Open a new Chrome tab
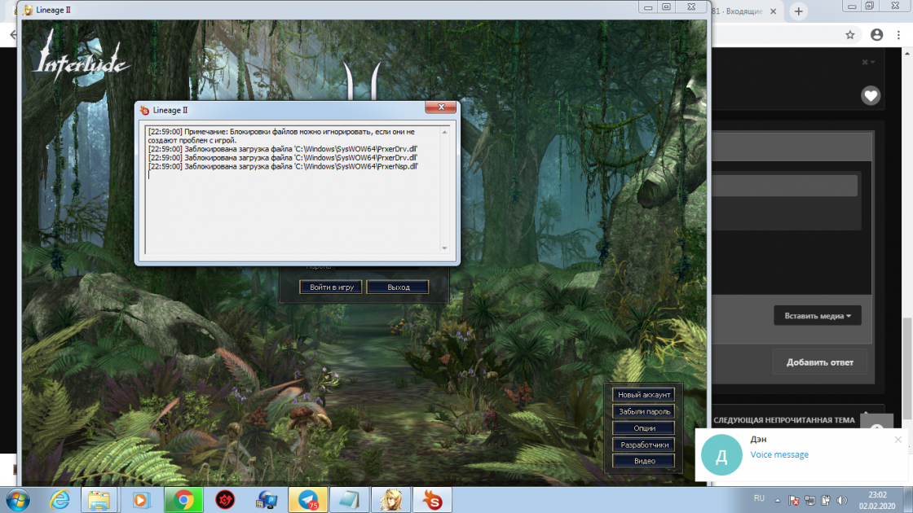 pos(799,11)
